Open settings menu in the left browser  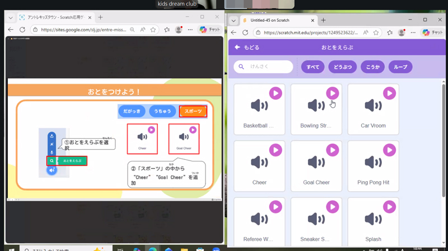pos(190,30)
